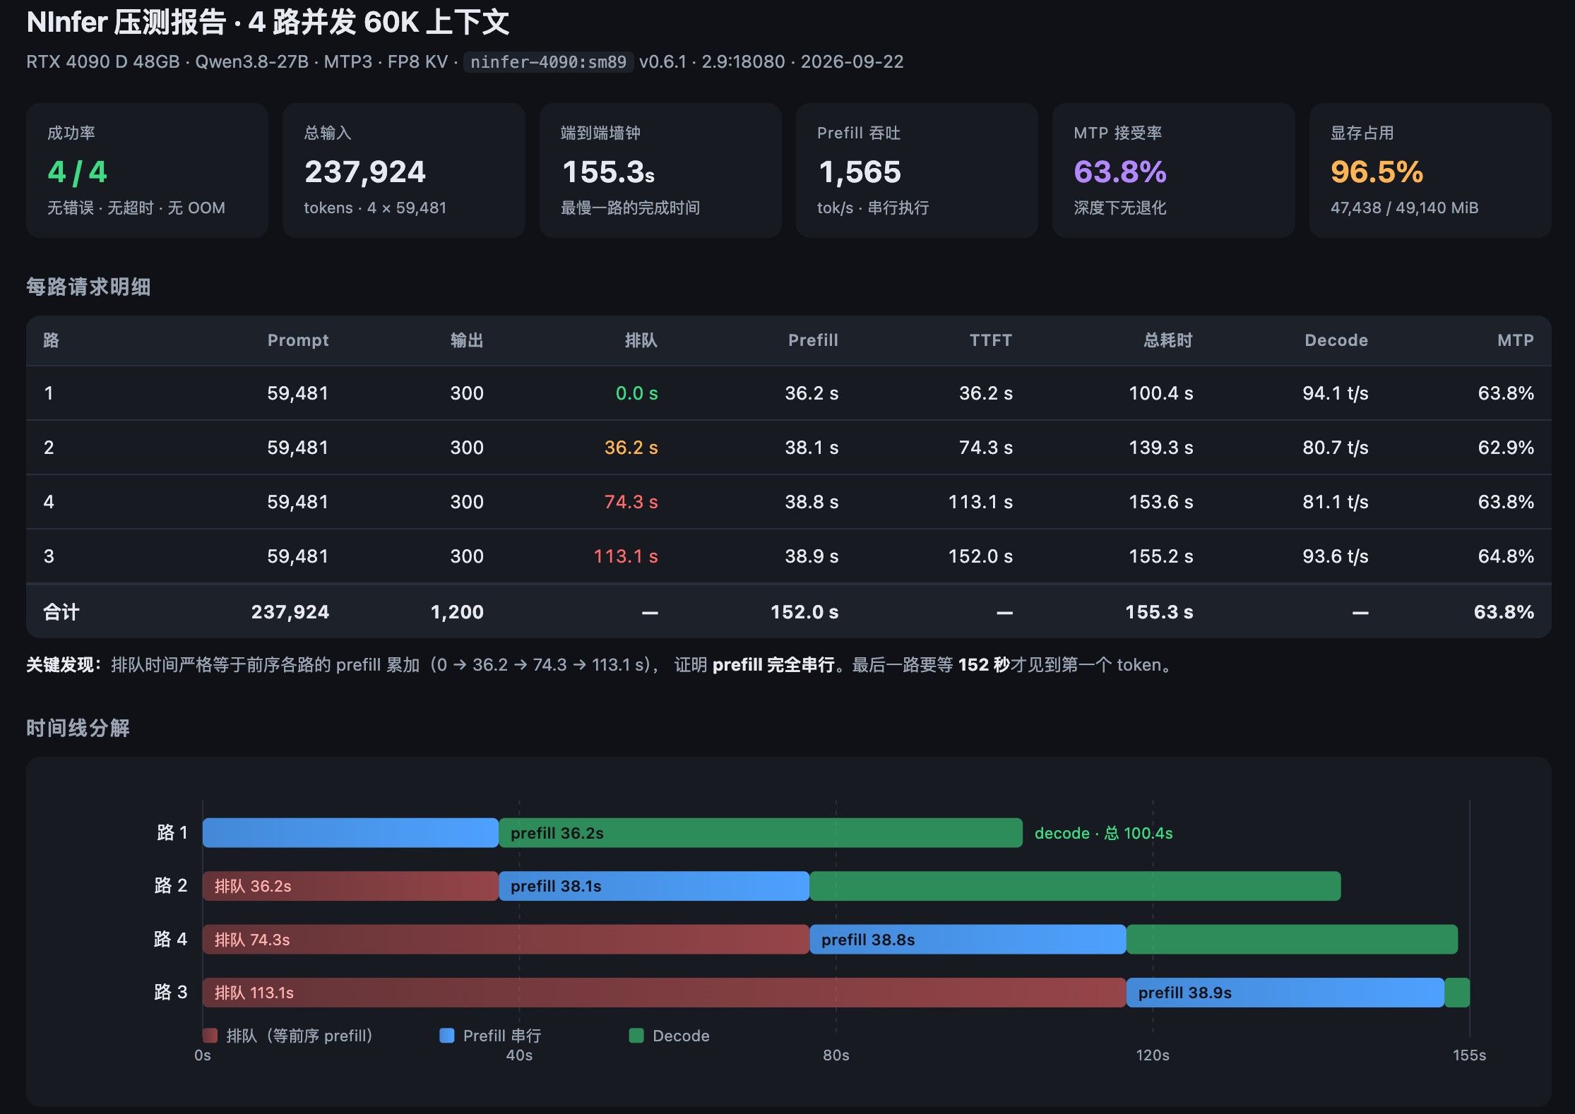Click MTP cell 62.9%

click(x=1506, y=448)
